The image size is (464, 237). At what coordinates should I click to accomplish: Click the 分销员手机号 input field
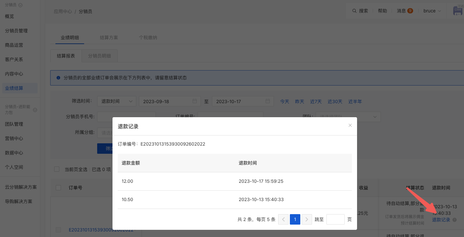127,117
